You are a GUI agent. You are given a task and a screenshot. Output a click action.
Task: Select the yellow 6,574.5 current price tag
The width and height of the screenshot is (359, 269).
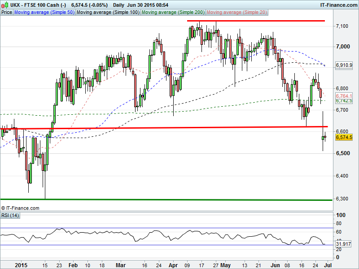tap(344, 138)
